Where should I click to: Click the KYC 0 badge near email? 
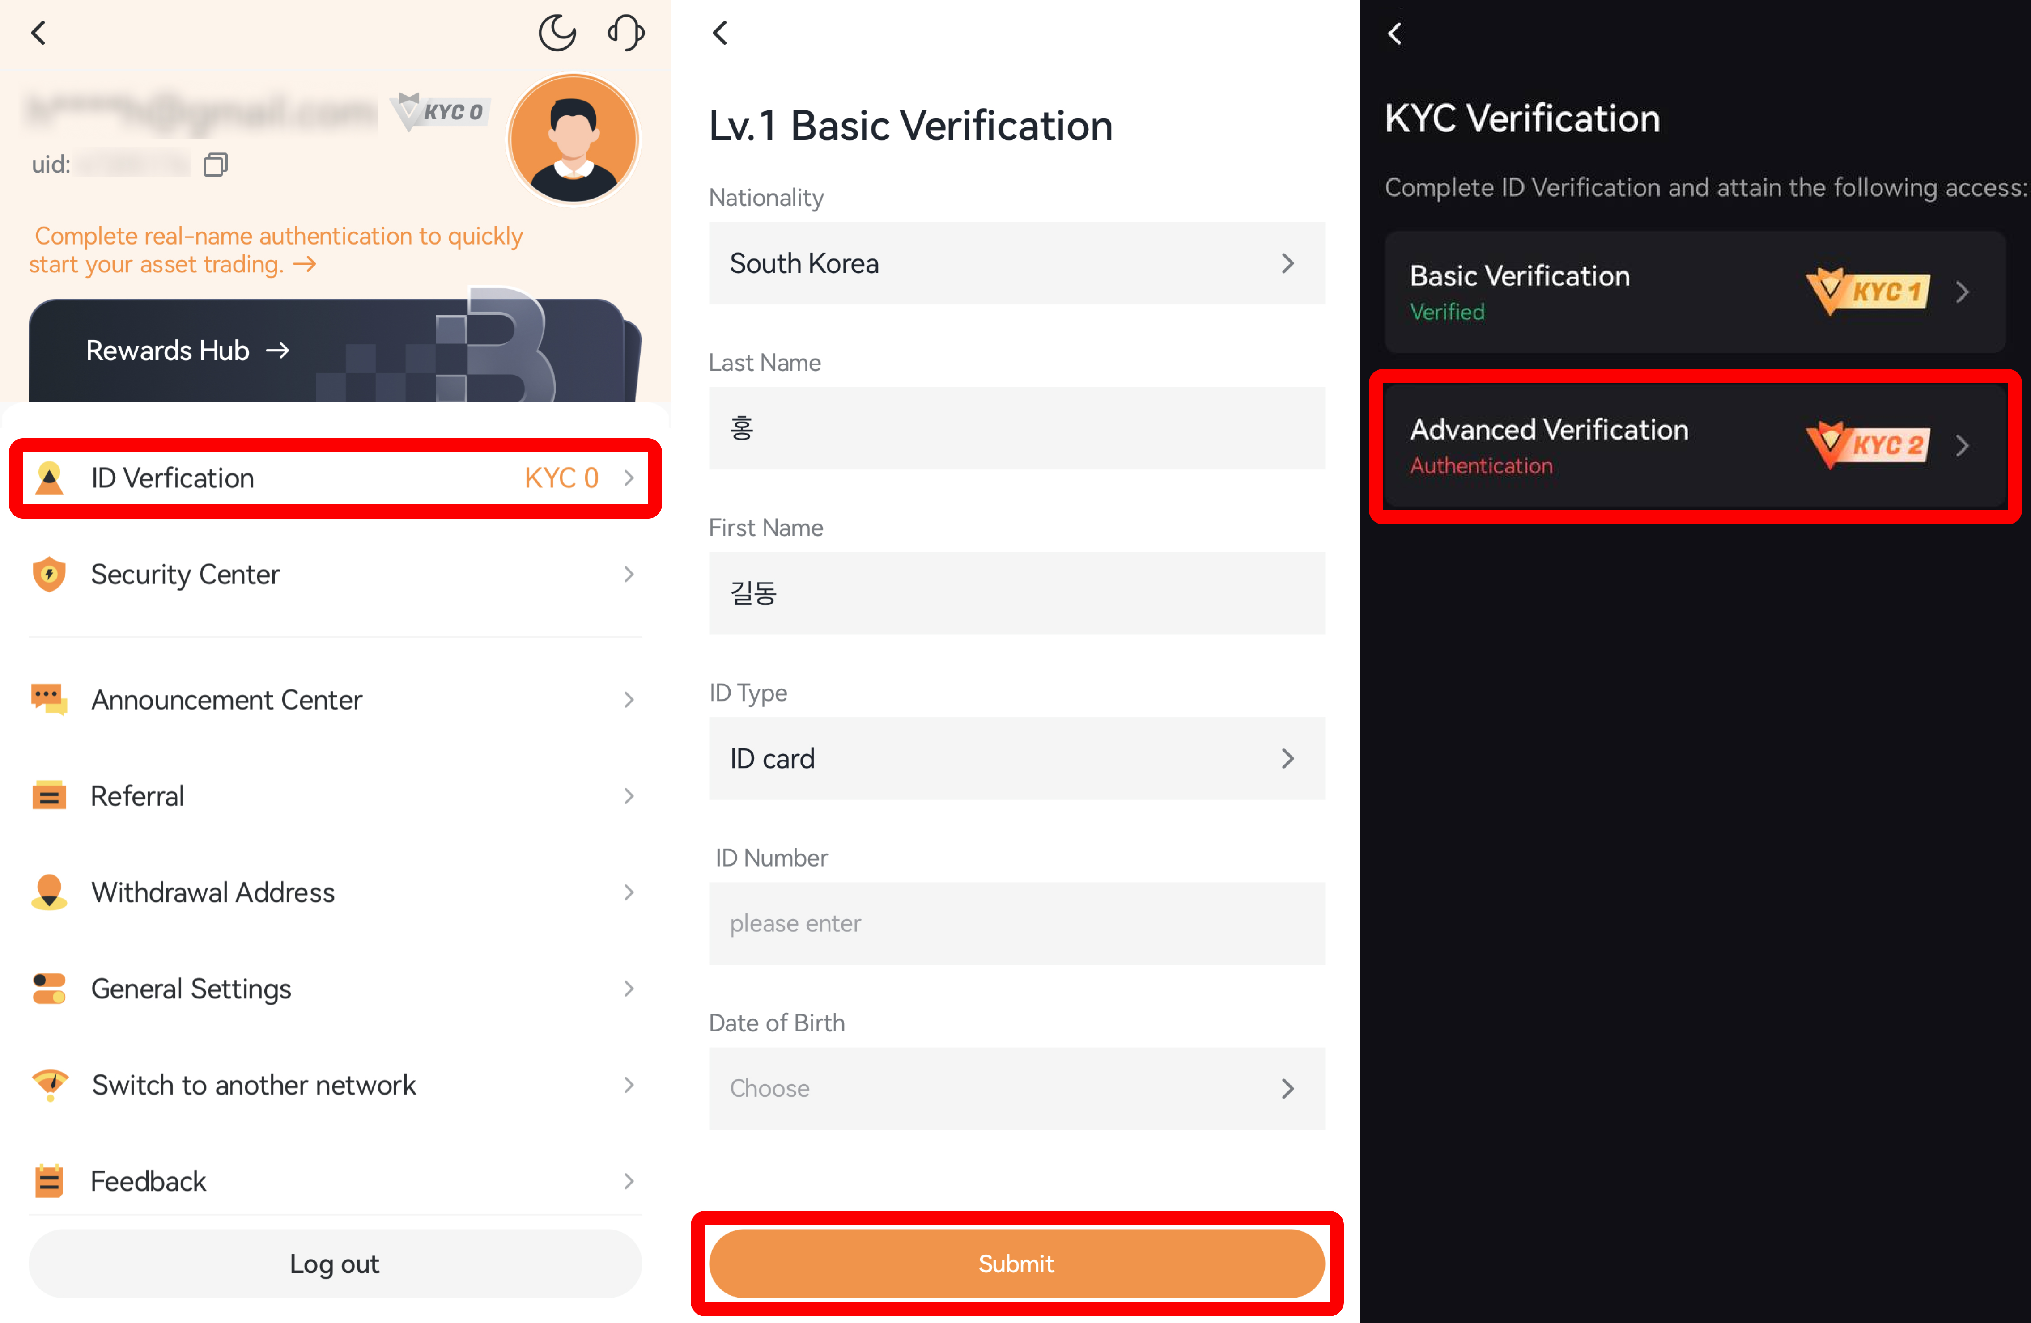tap(441, 112)
